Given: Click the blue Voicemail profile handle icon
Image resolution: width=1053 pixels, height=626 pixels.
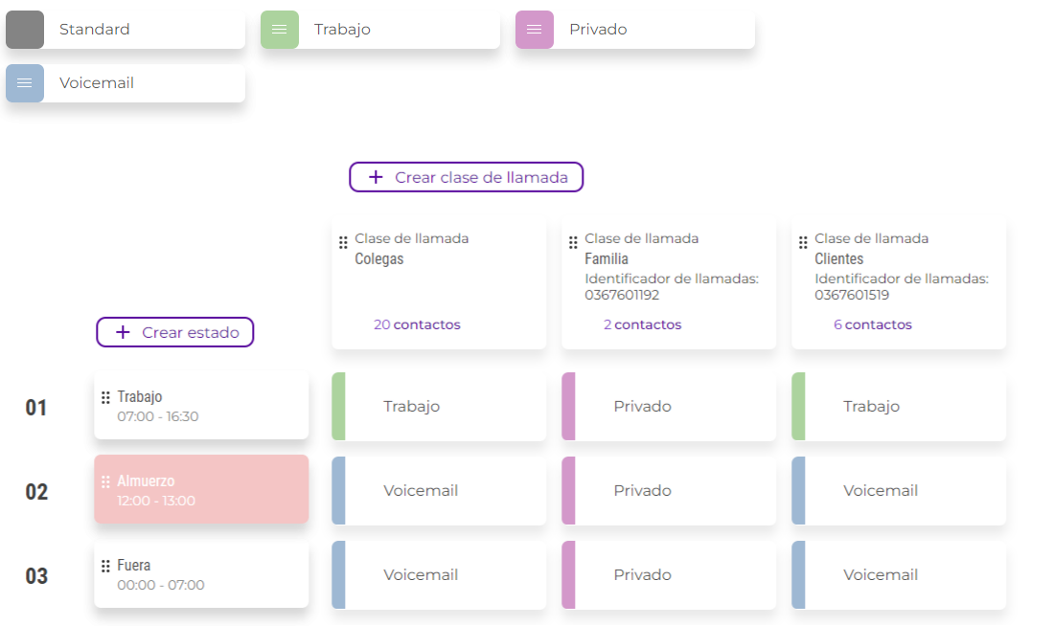Looking at the screenshot, I should click(25, 83).
